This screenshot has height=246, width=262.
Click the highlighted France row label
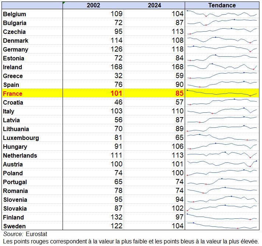(13, 94)
